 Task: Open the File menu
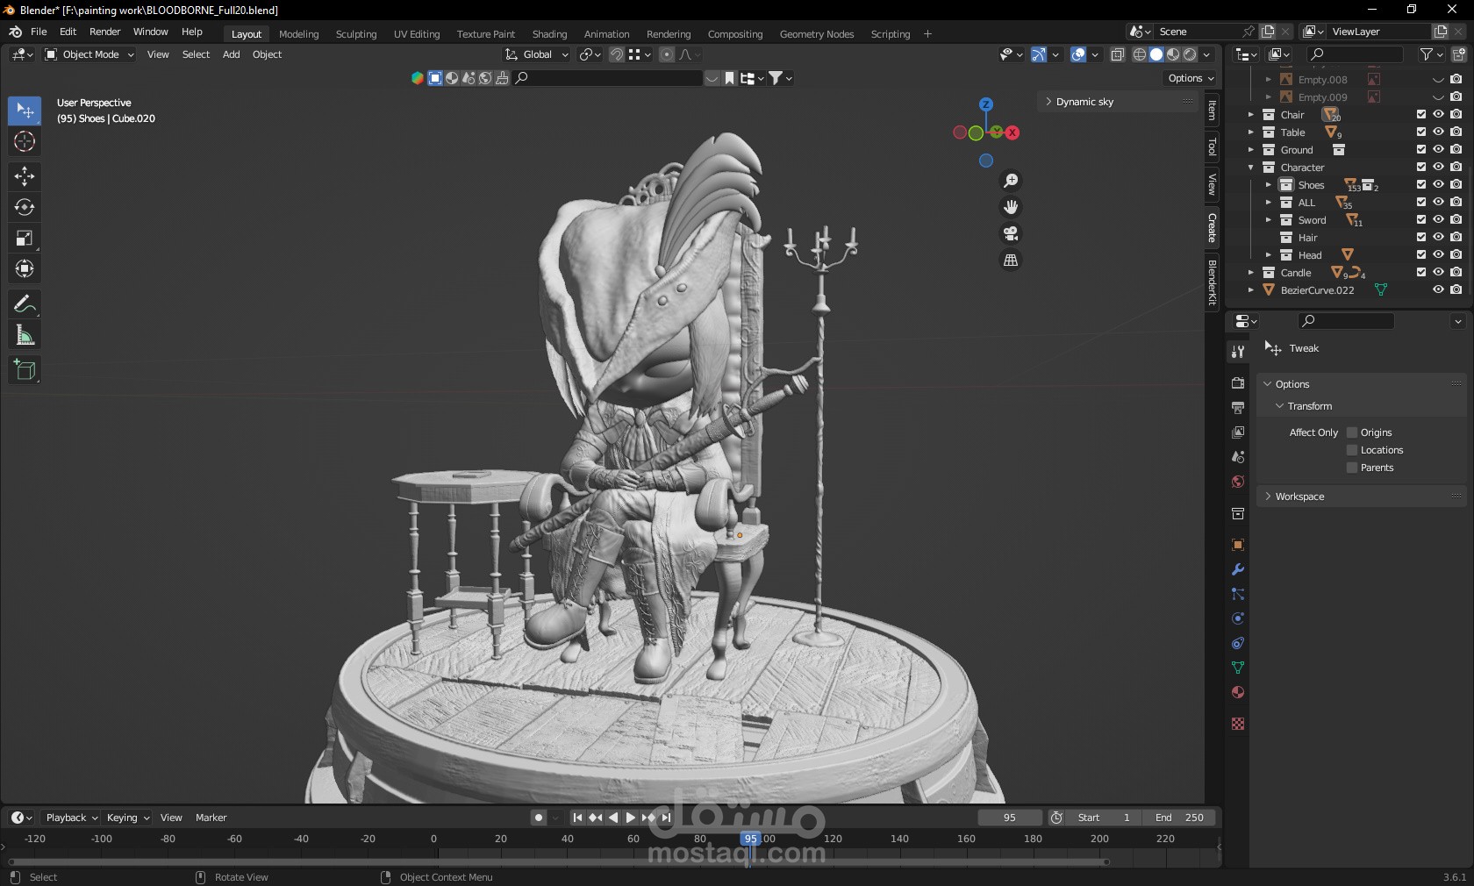(39, 32)
